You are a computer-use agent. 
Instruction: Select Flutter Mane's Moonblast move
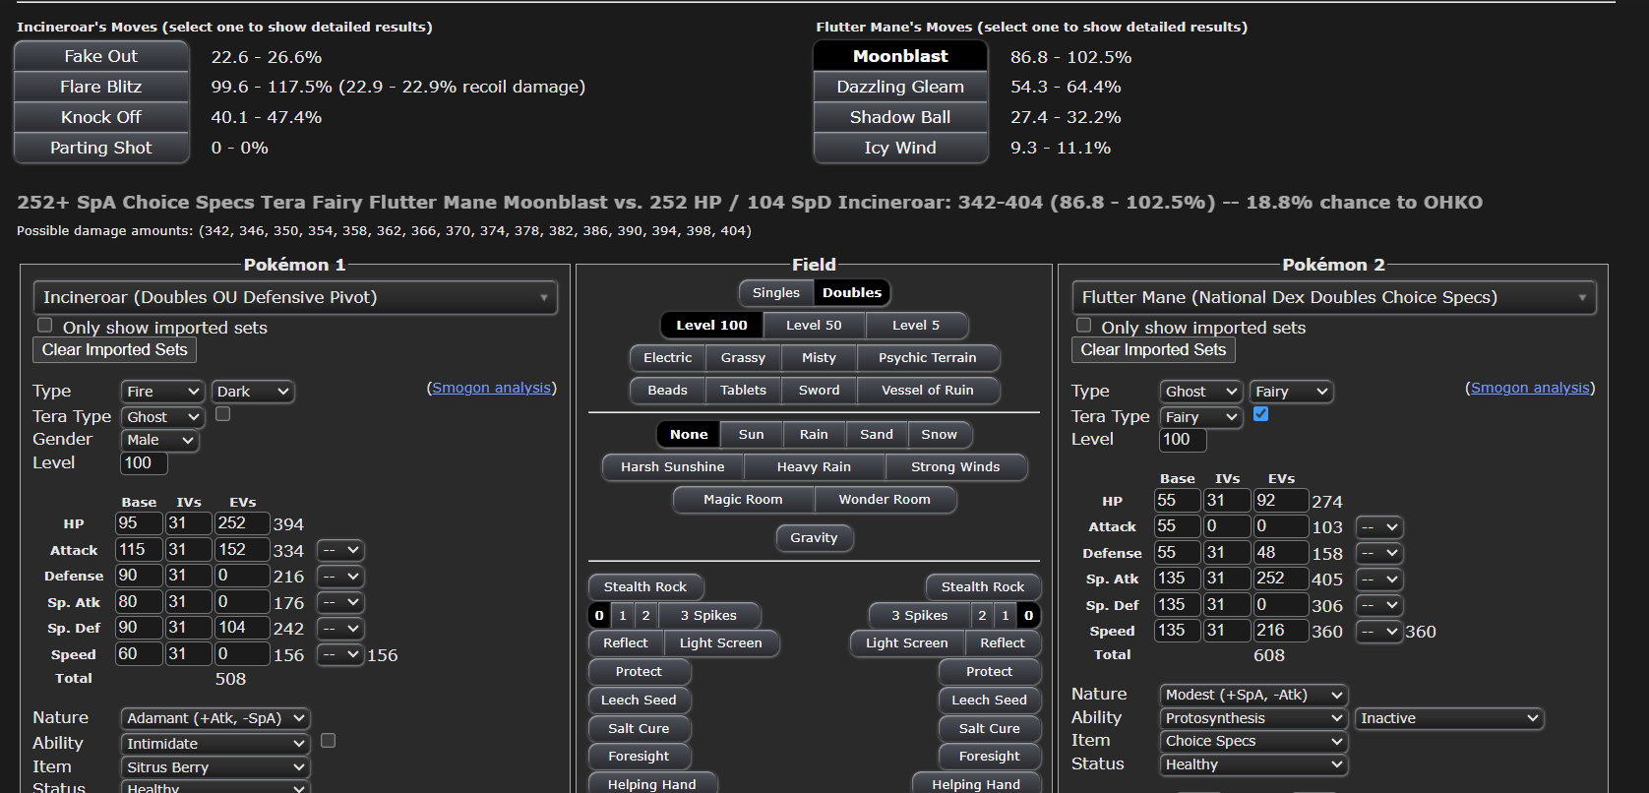pyautogui.click(x=900, y=56)
